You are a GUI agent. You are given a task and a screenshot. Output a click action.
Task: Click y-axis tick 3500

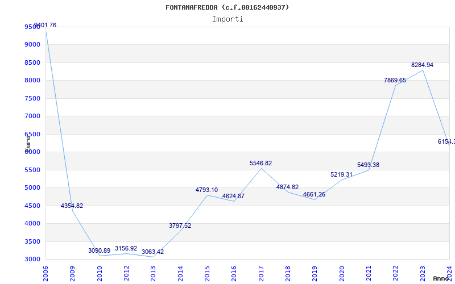(32, 241)
